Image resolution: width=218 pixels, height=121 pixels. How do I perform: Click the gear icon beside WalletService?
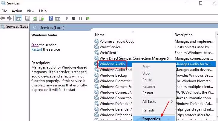pos(96,47)
